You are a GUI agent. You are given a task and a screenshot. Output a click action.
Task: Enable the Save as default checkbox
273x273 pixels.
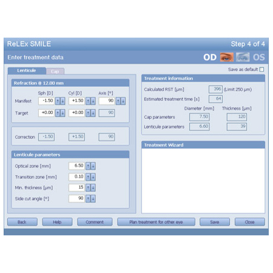[x=261, y=70]
